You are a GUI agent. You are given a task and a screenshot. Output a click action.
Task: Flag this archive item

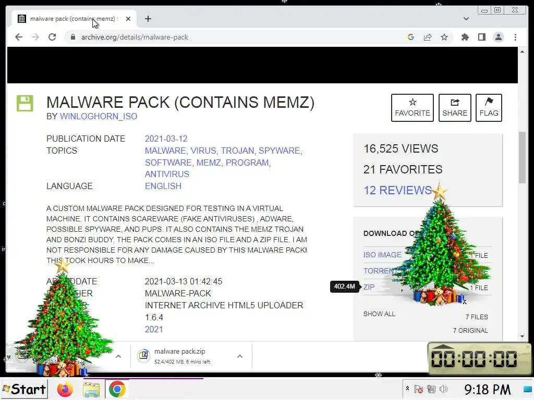coord(489,108)
